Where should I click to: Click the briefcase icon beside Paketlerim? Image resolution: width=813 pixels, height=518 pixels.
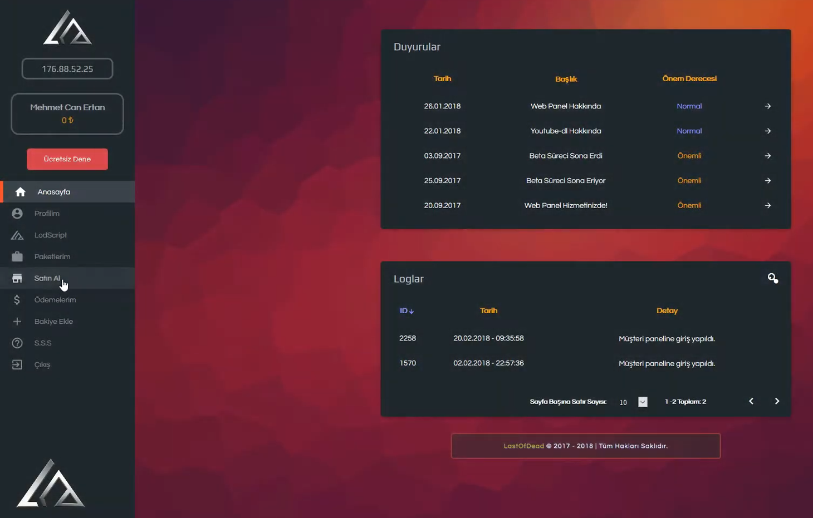[17, 256]
